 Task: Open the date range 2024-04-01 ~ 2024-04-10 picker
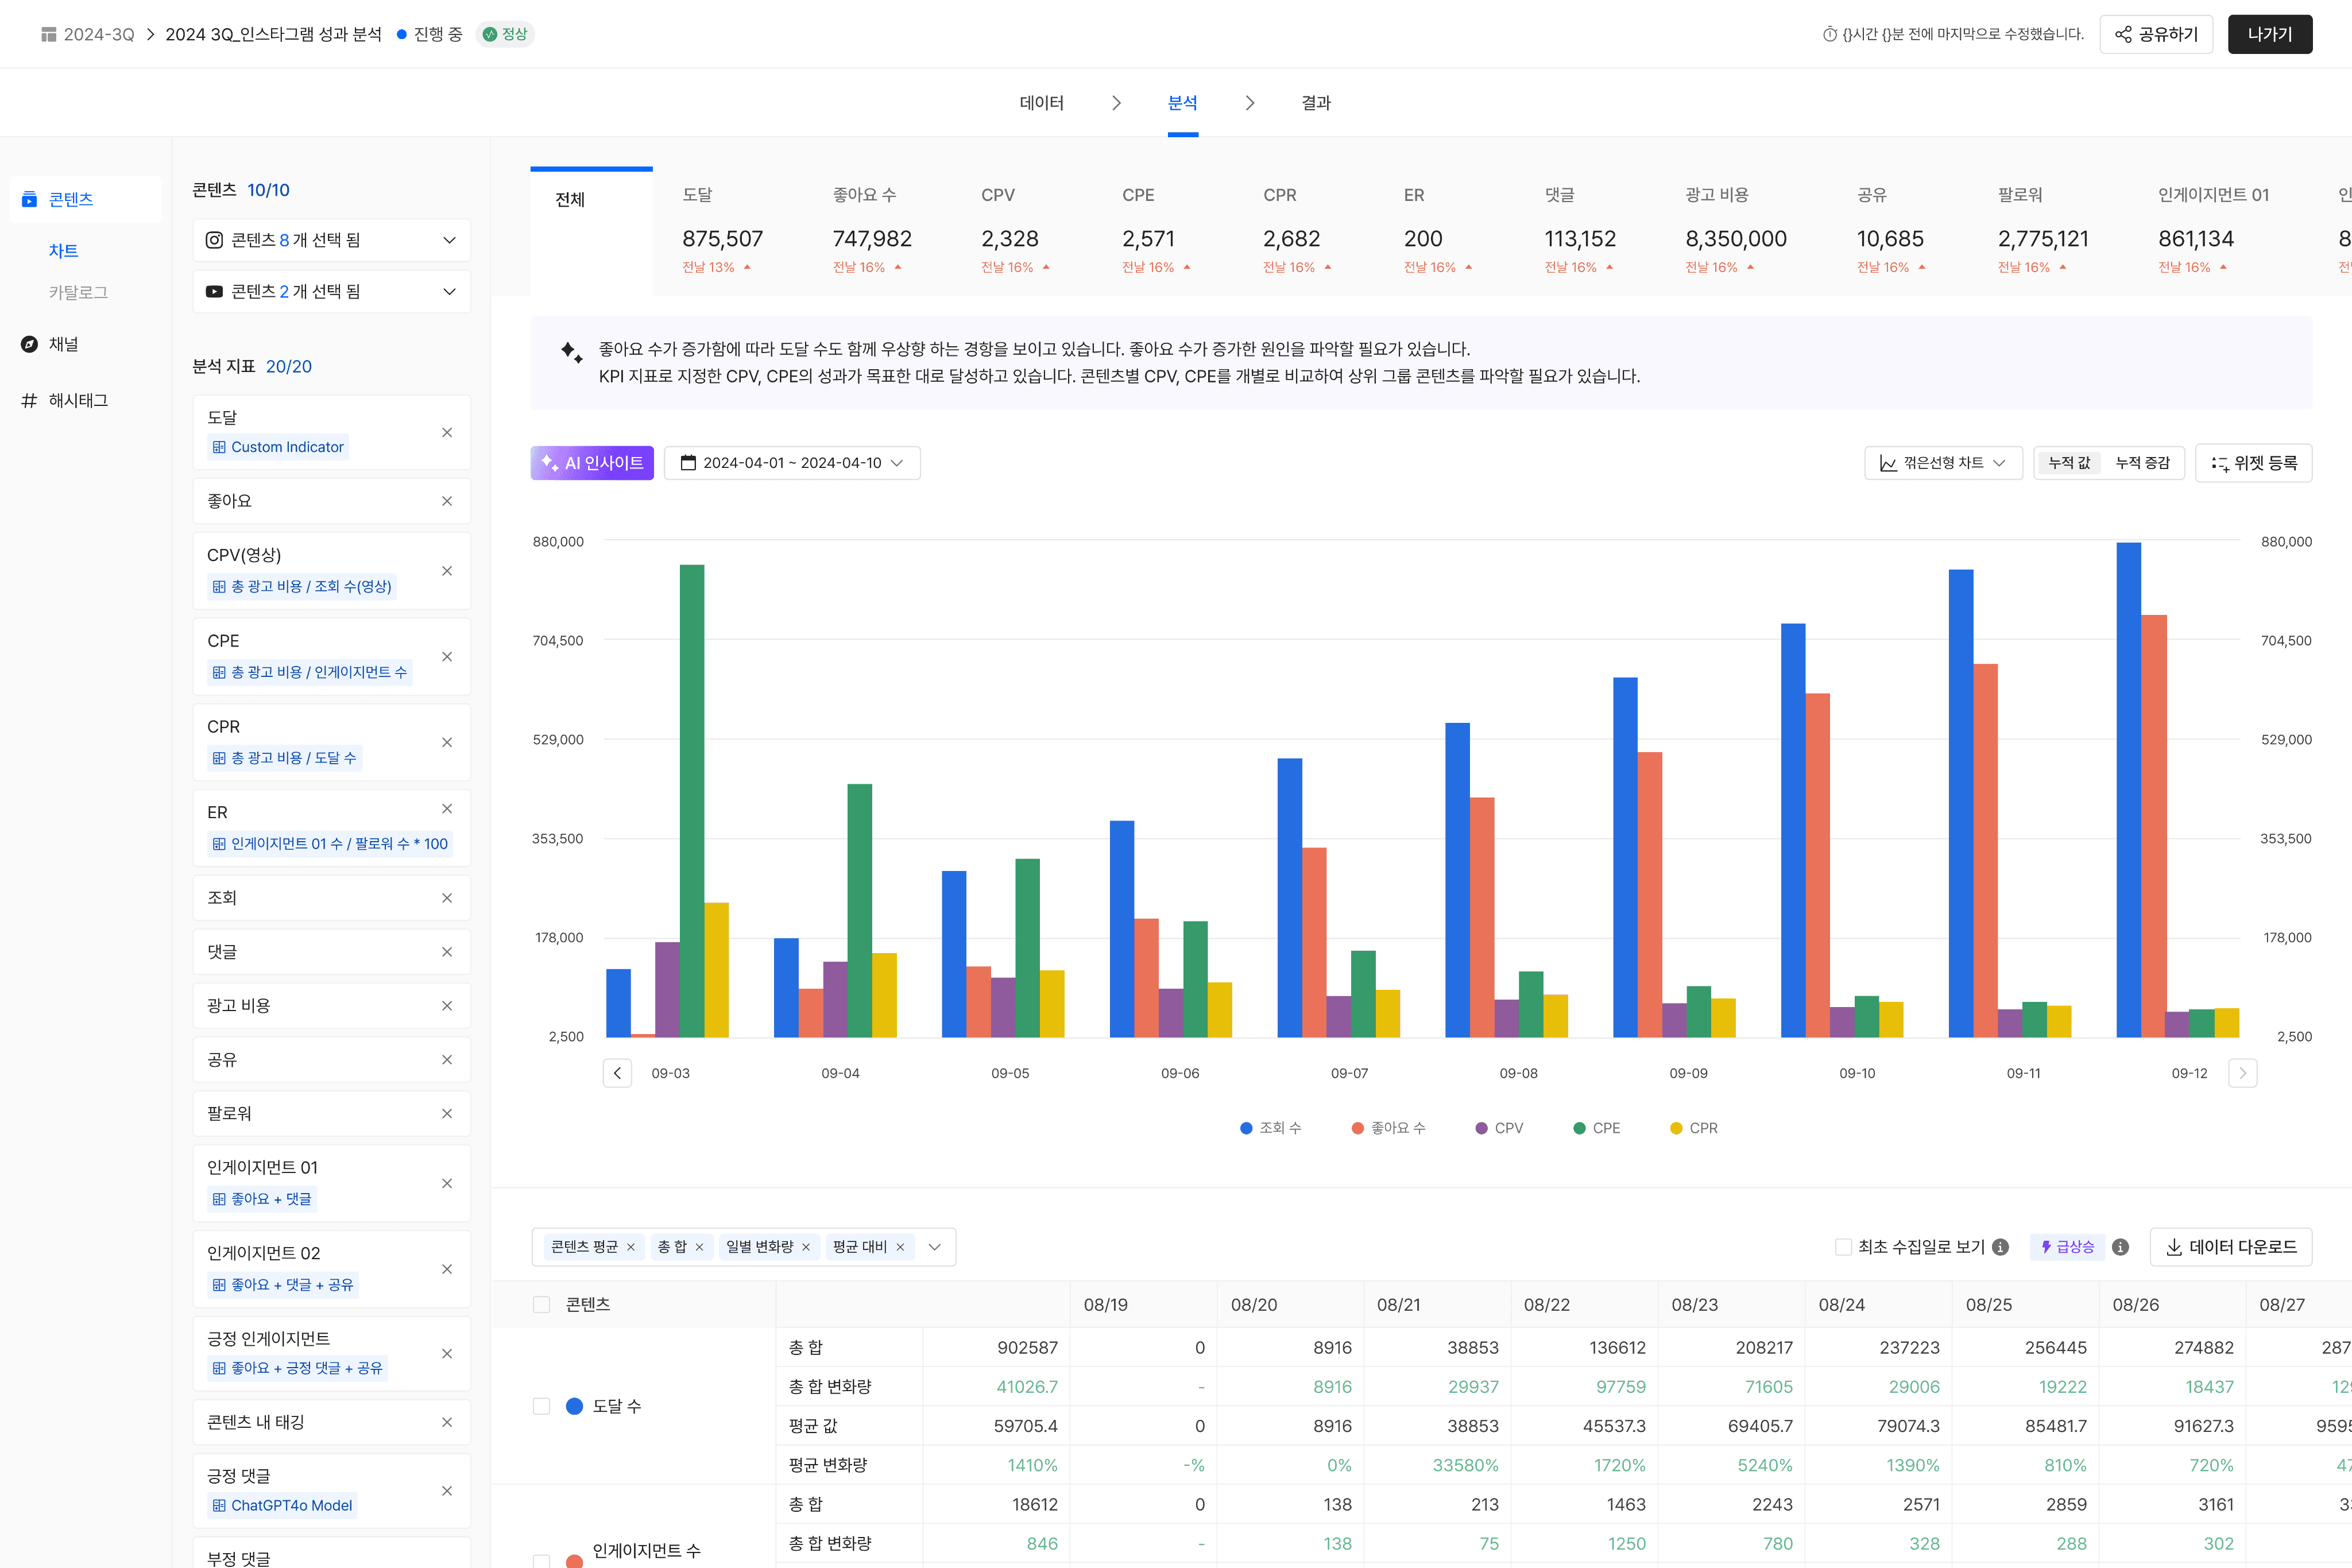tap(792, 463)
